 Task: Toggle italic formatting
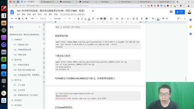coord(82,19)
